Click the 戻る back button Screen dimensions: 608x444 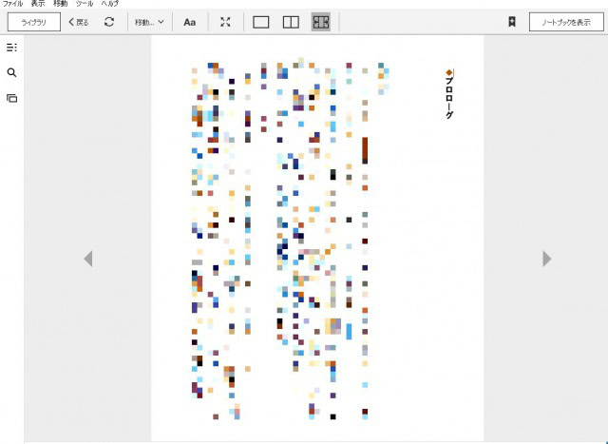click(79, 22)
